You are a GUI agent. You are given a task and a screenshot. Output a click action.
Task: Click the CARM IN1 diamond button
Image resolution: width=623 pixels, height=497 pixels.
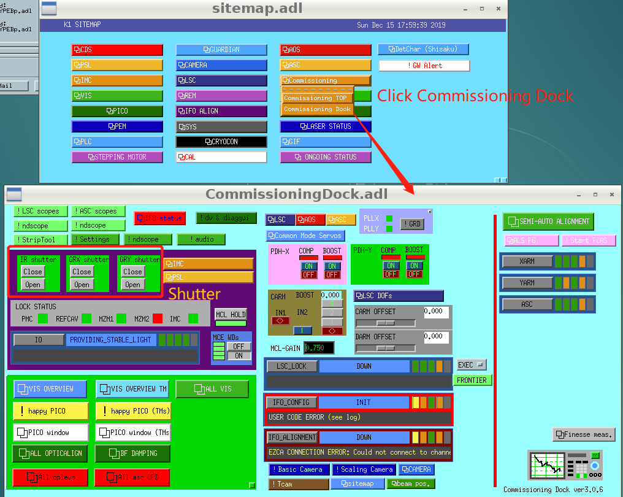tap(280, 320)
